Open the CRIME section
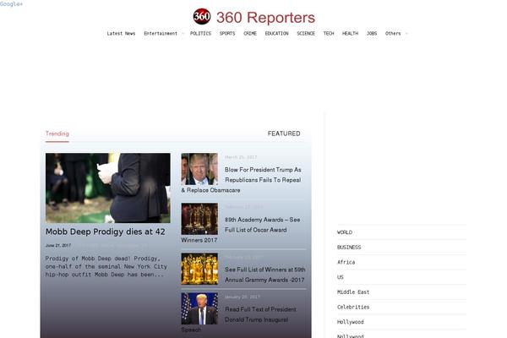Image resolution: width=507 pixels, height=338 pixels. tap(250, 33)
